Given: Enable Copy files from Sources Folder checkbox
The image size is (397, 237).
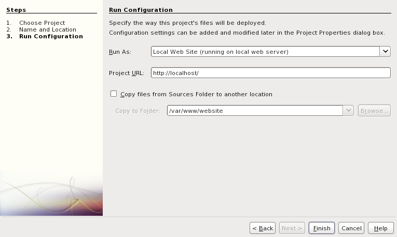Looking at the screenshot, I should coord(114,94).
